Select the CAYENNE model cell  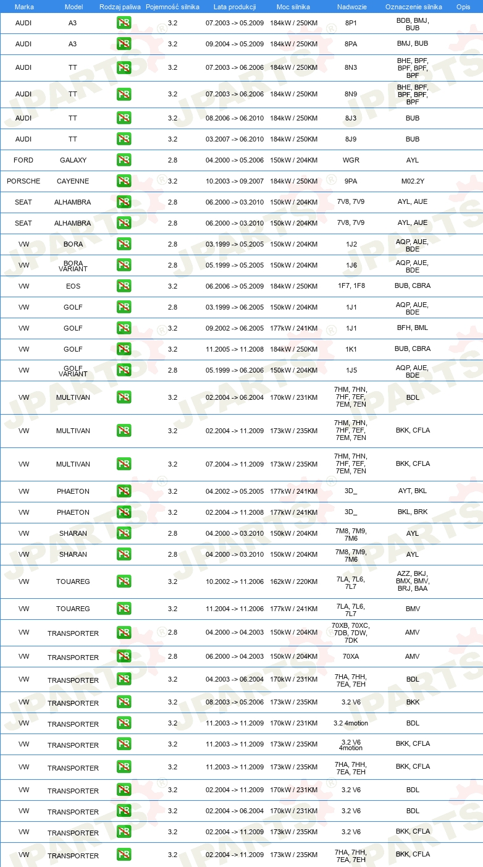tap(73, 182)
